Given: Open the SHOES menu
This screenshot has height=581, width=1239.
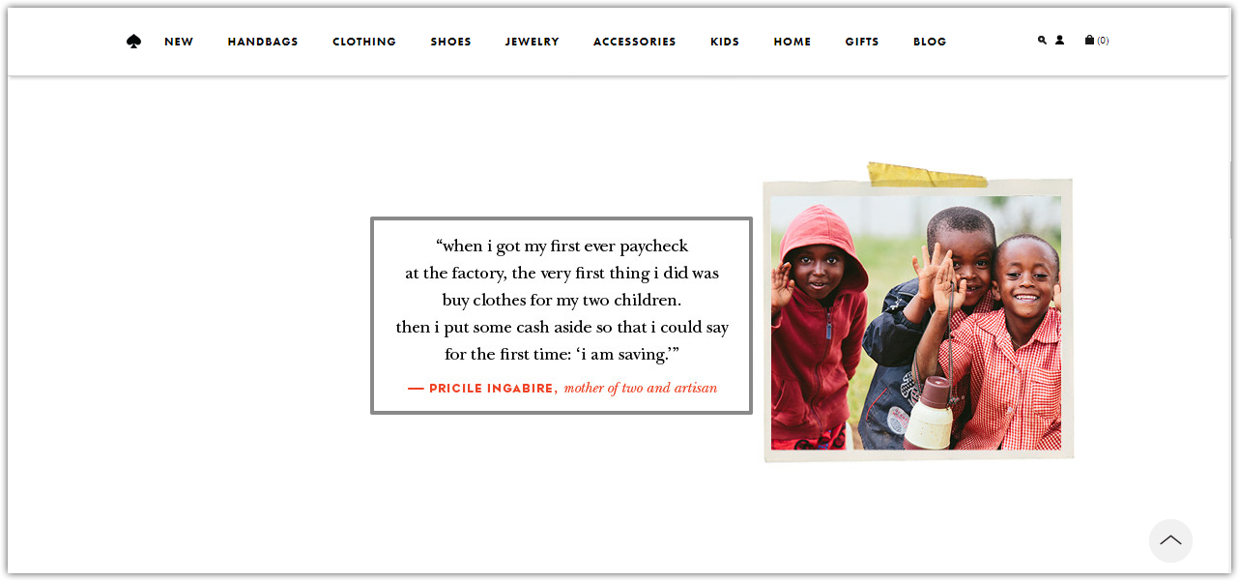Looking at the screenshot, I should coord(451,42).
